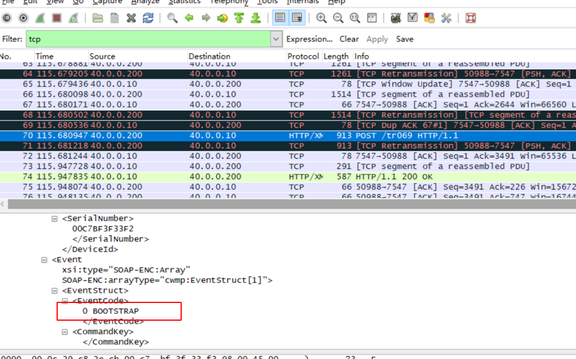576x359 pixels.
Task: Click the display filter field containing tcp
Action: click(x=149, y=39)
